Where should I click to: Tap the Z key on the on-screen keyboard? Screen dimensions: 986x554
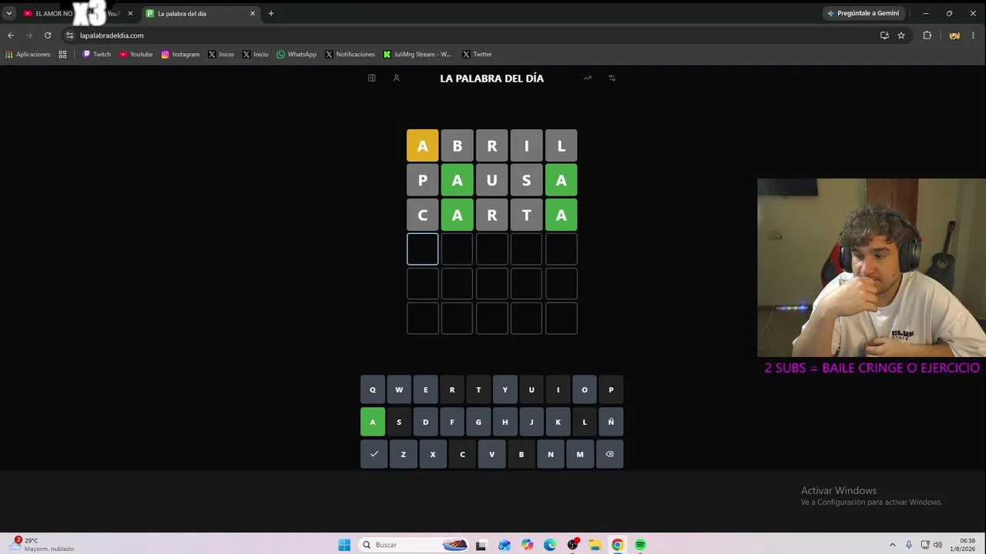point(403,454)
